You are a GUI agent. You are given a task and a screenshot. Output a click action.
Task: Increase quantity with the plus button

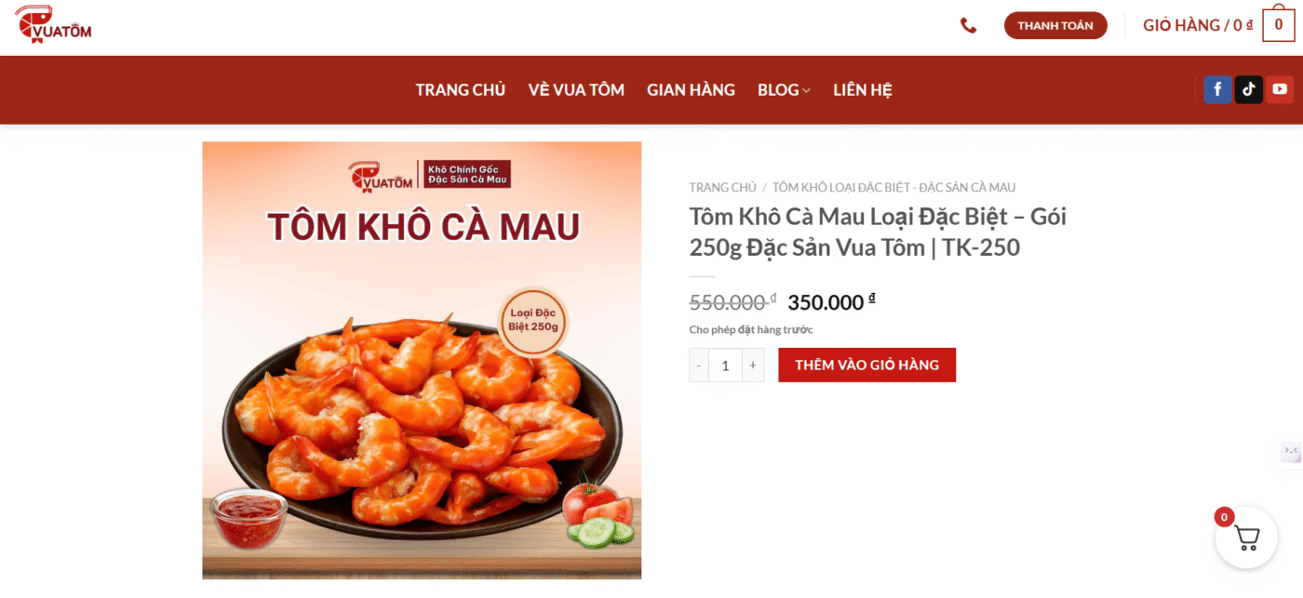pos(753,365)
